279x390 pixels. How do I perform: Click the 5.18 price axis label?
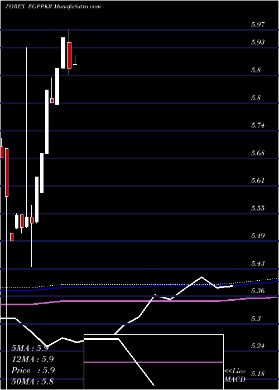pos(258,373)
